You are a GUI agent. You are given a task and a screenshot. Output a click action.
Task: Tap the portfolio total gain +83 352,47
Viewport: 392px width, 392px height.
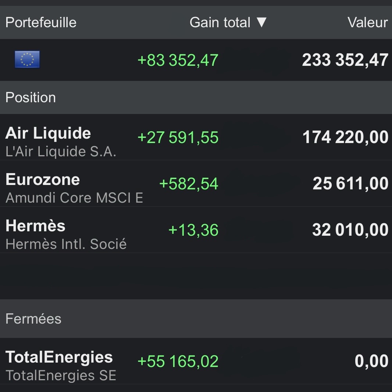[178, 60]
